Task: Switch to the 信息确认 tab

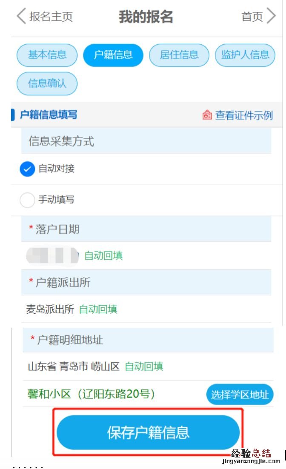Action: [x=47, y=83]
